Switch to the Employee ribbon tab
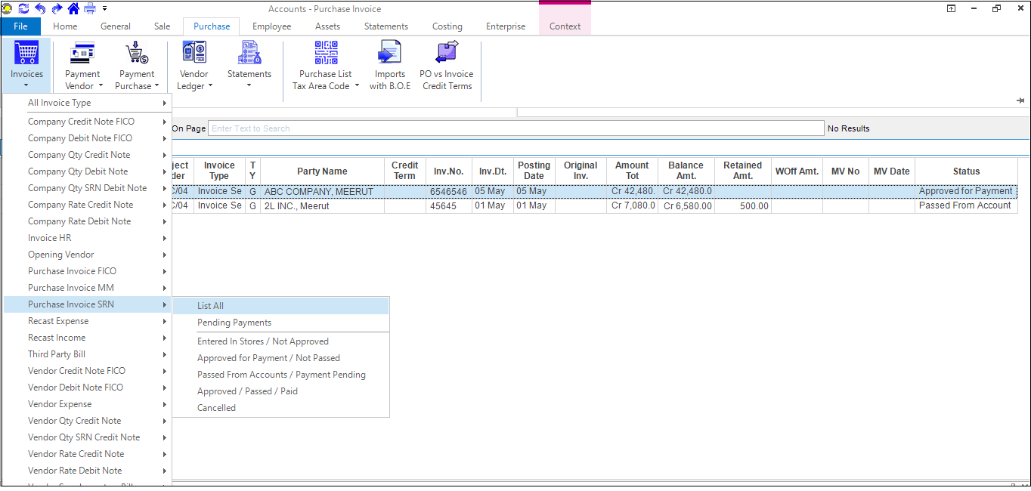1031x491 pixels. click(x=271, y=26)
